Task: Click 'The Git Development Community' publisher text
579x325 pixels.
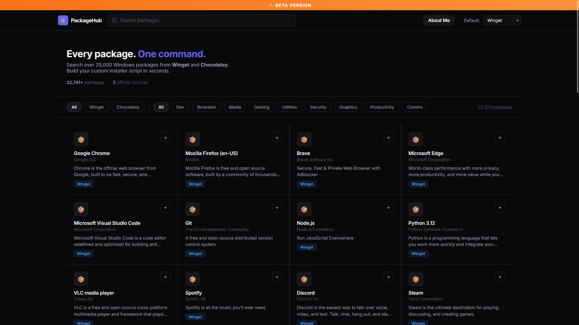Action: click(217, 229)
